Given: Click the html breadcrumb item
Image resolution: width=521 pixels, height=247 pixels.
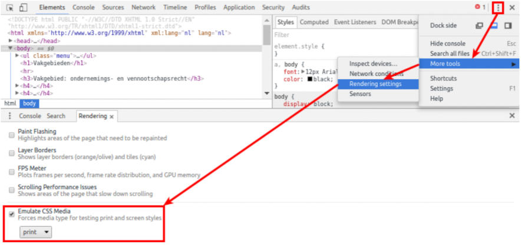Looking at the screenshot, I should point(10,104).
